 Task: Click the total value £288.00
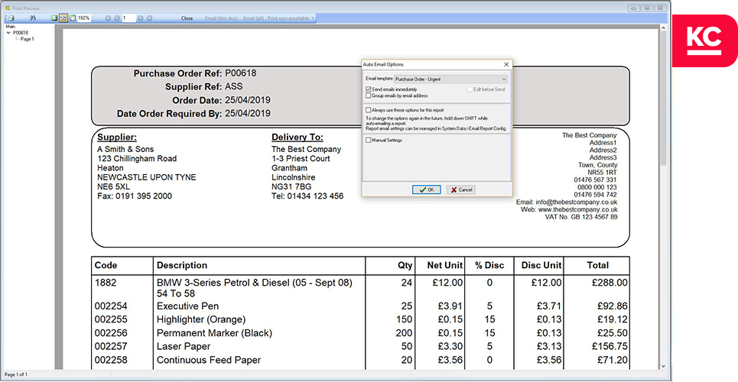(610, 283)
